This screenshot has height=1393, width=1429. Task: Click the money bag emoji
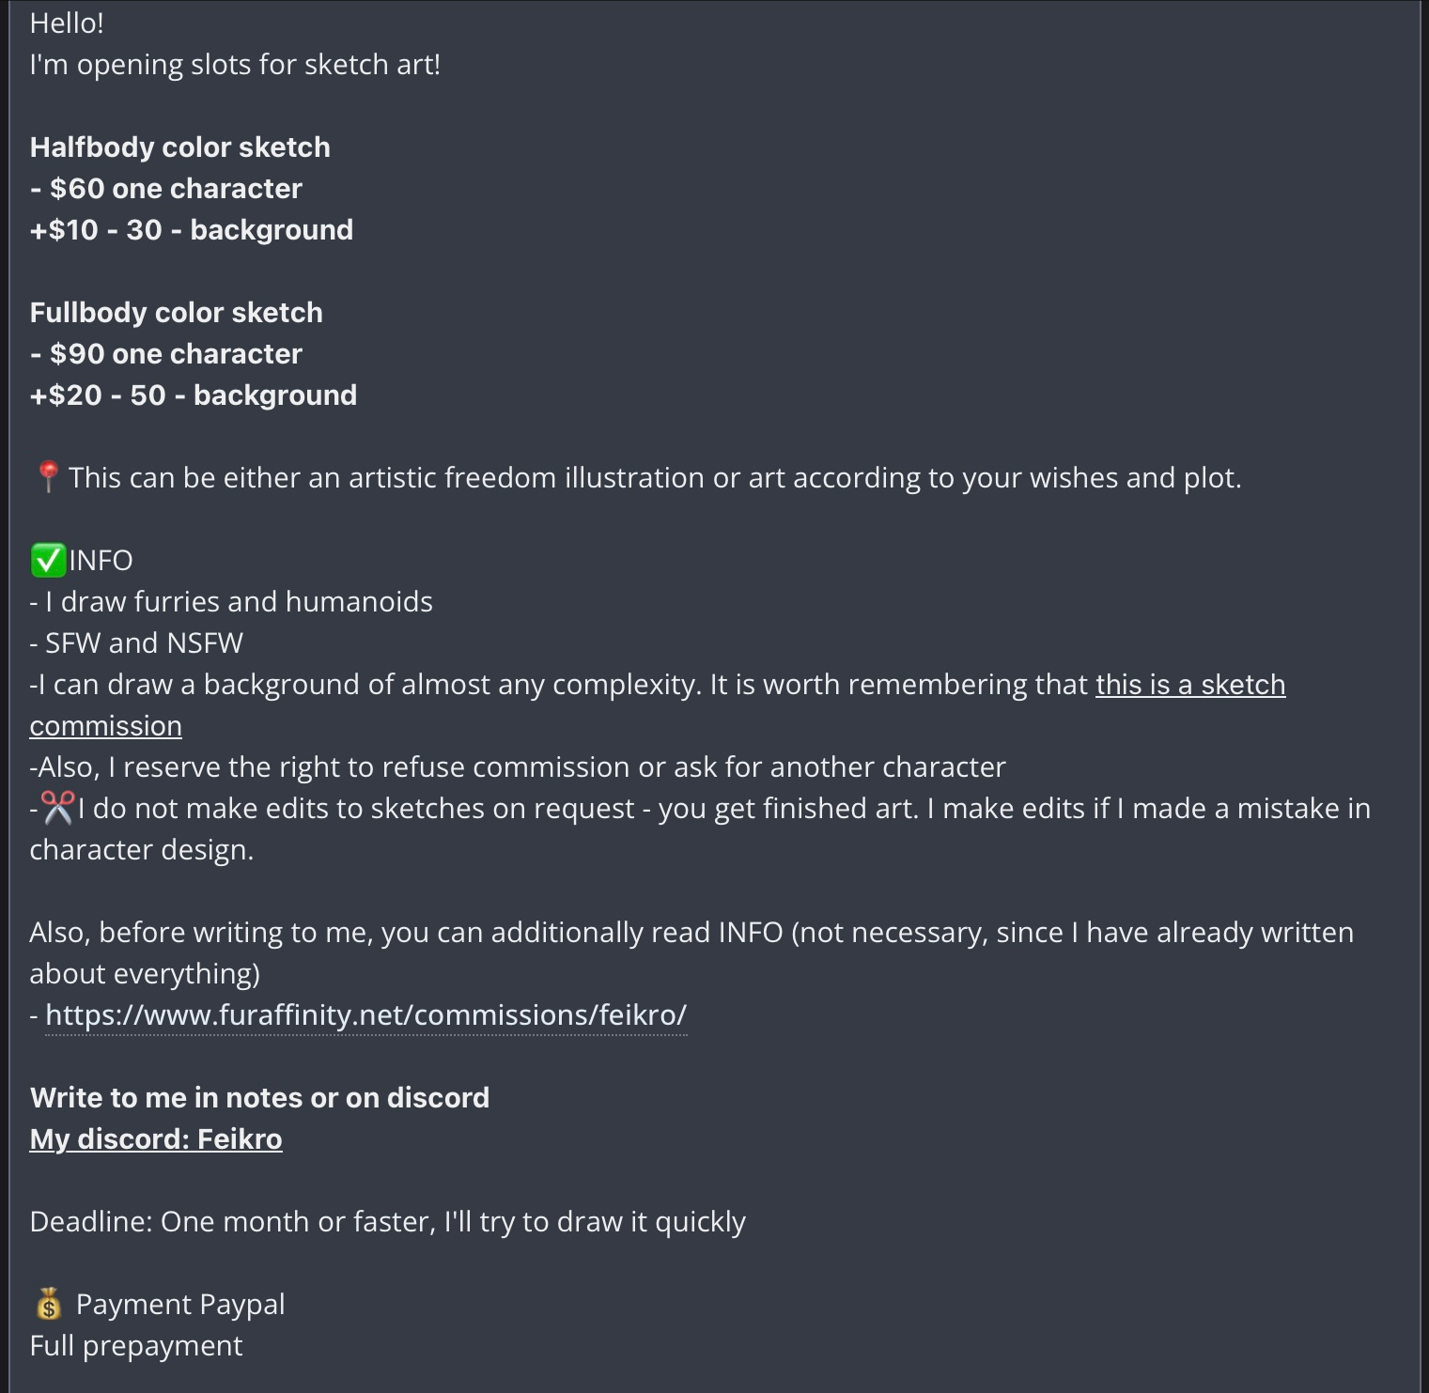click(49, 1305)
